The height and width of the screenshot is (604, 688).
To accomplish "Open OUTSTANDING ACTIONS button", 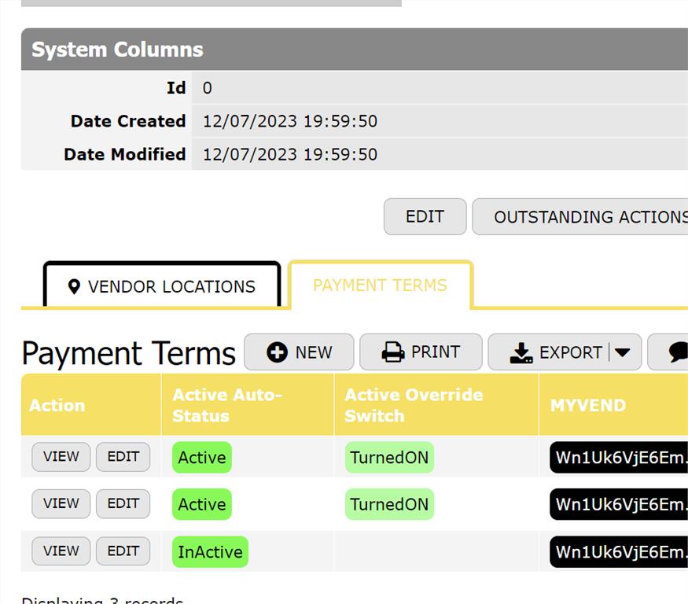I will pos(579,216).
